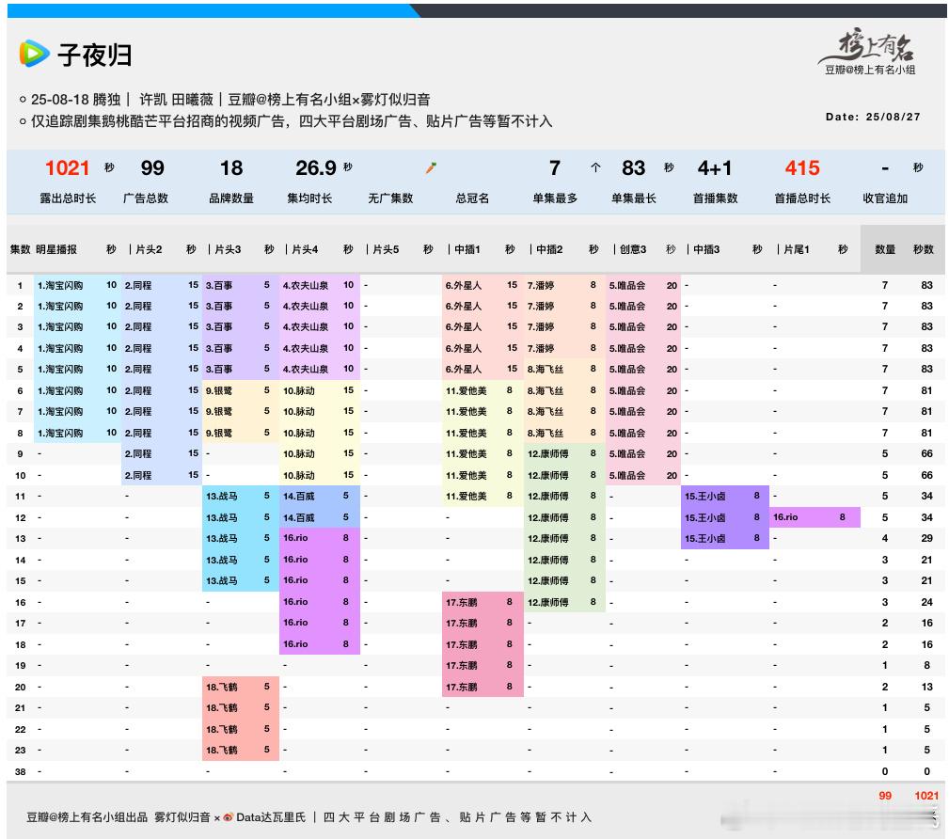Click the 广告总数 label
The height and width of the screenshot is (839, 949).
pos(146,198)
